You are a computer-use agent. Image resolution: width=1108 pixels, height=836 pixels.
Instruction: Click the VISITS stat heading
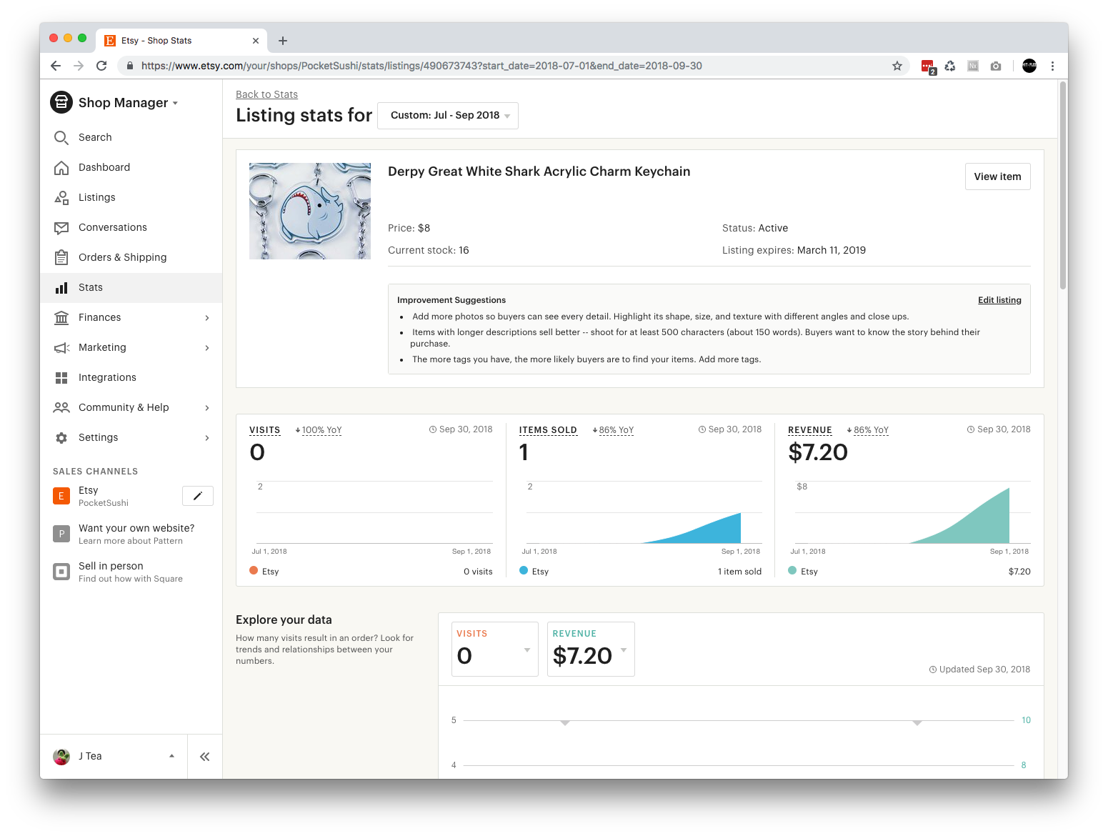[264, 430]
